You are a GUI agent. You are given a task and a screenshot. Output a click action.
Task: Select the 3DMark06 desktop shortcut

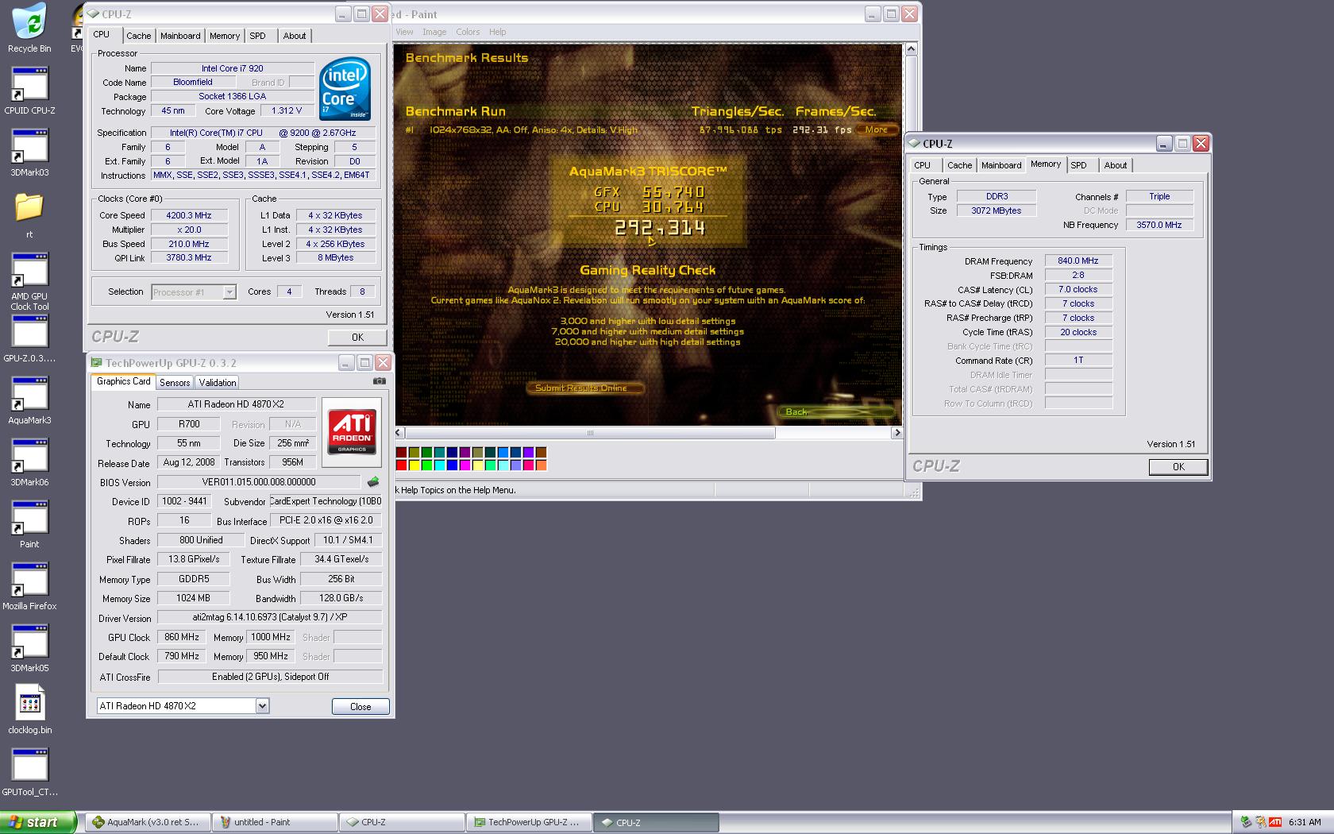29,461
